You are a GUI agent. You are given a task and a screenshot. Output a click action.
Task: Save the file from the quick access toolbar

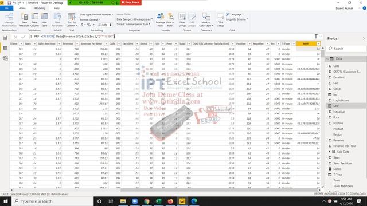[9, 3]
